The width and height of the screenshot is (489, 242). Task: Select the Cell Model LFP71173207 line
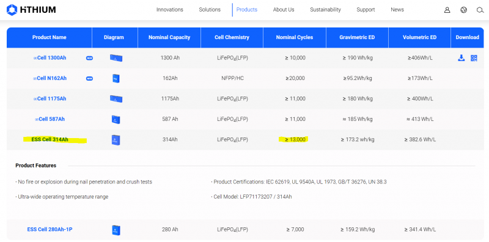251,197
